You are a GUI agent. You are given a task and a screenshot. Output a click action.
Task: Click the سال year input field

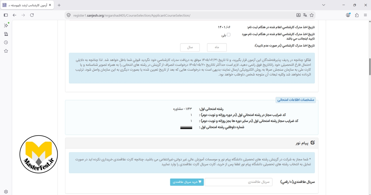pyautogui.click(x=190, y=47)
